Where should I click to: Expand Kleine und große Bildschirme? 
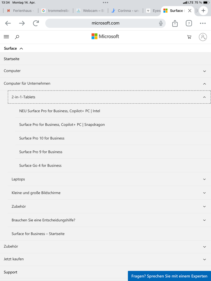tap(204, 193)
